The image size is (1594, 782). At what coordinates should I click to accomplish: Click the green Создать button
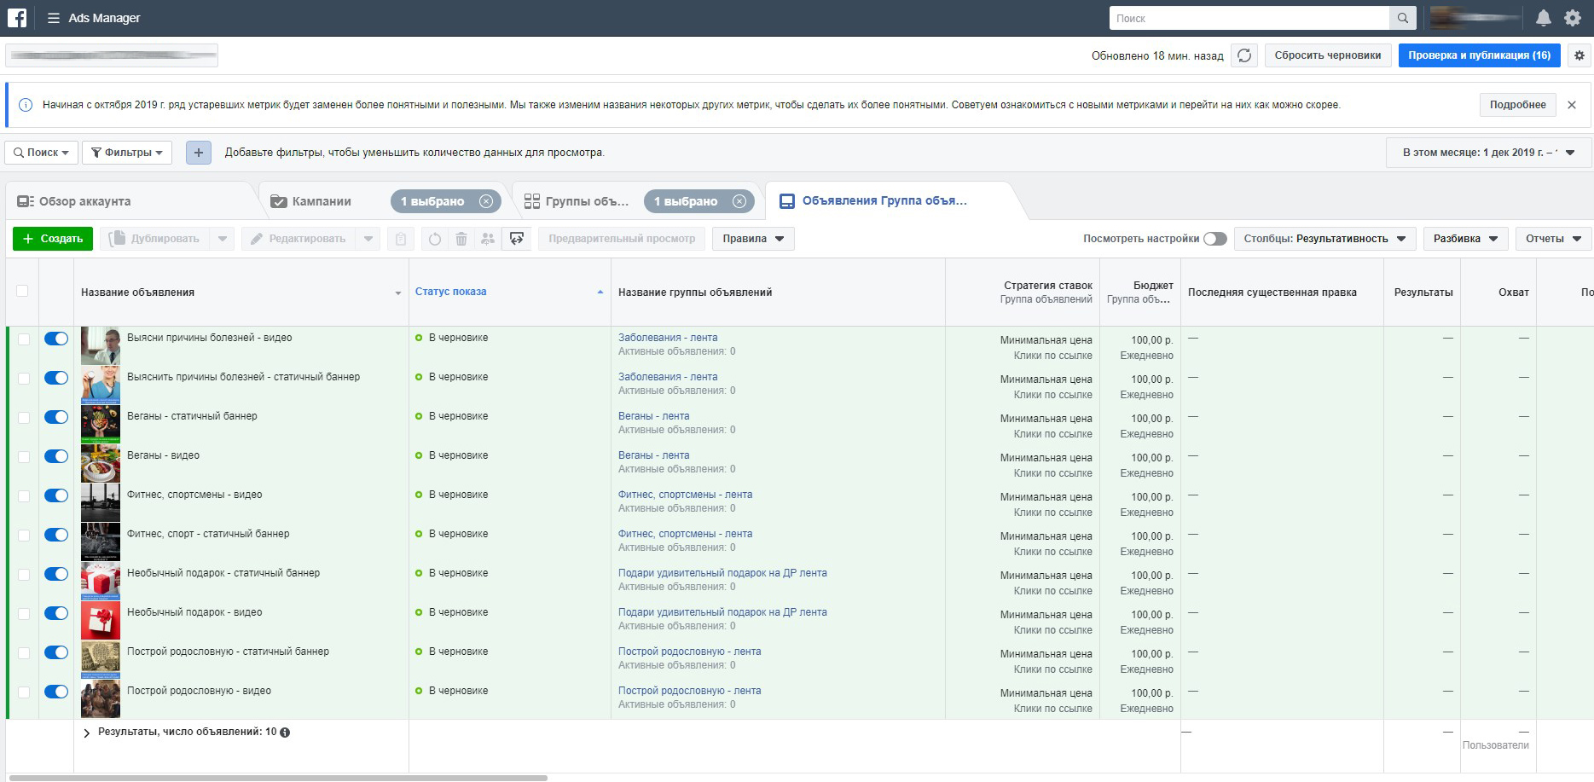(x=53, y=239)
